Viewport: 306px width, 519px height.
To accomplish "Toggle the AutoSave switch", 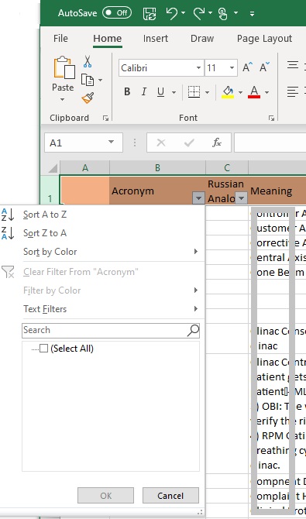I will click(116, 13).
